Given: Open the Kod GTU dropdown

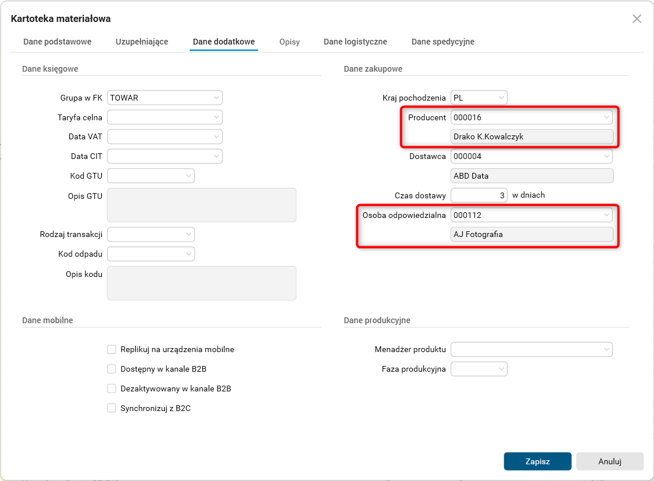Looking at the screenshot, I should click(189, 176).
